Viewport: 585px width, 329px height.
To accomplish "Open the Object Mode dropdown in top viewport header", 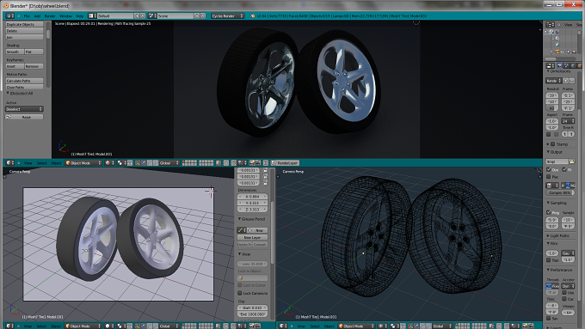I will pyautogui.click(x=83, y=163).
